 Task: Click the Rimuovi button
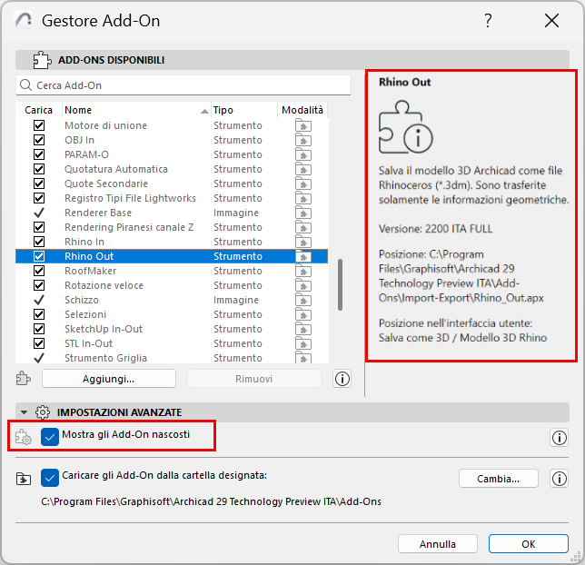coord(254,379)
